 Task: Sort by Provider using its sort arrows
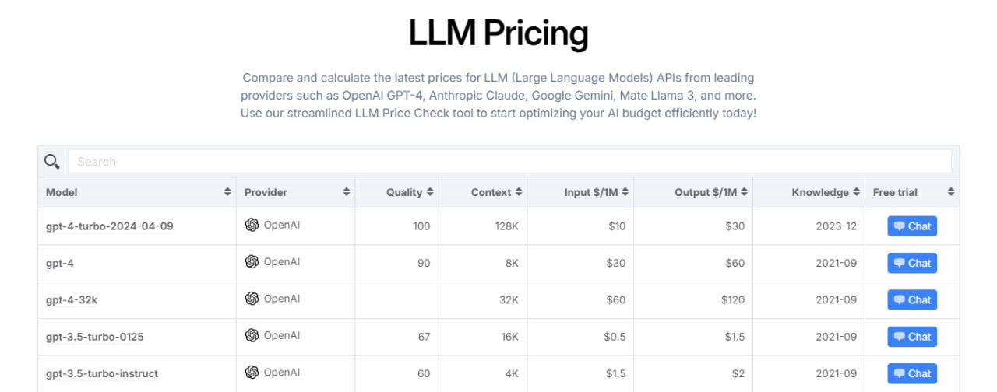click(x=347, y=192)
